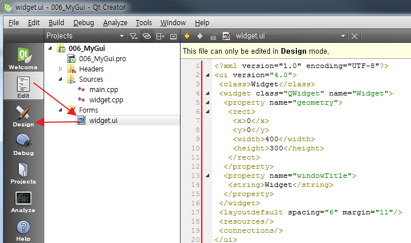Viewport: 411px width, 243px height.
Task: Open the File menu
Action: coord(14,23)
